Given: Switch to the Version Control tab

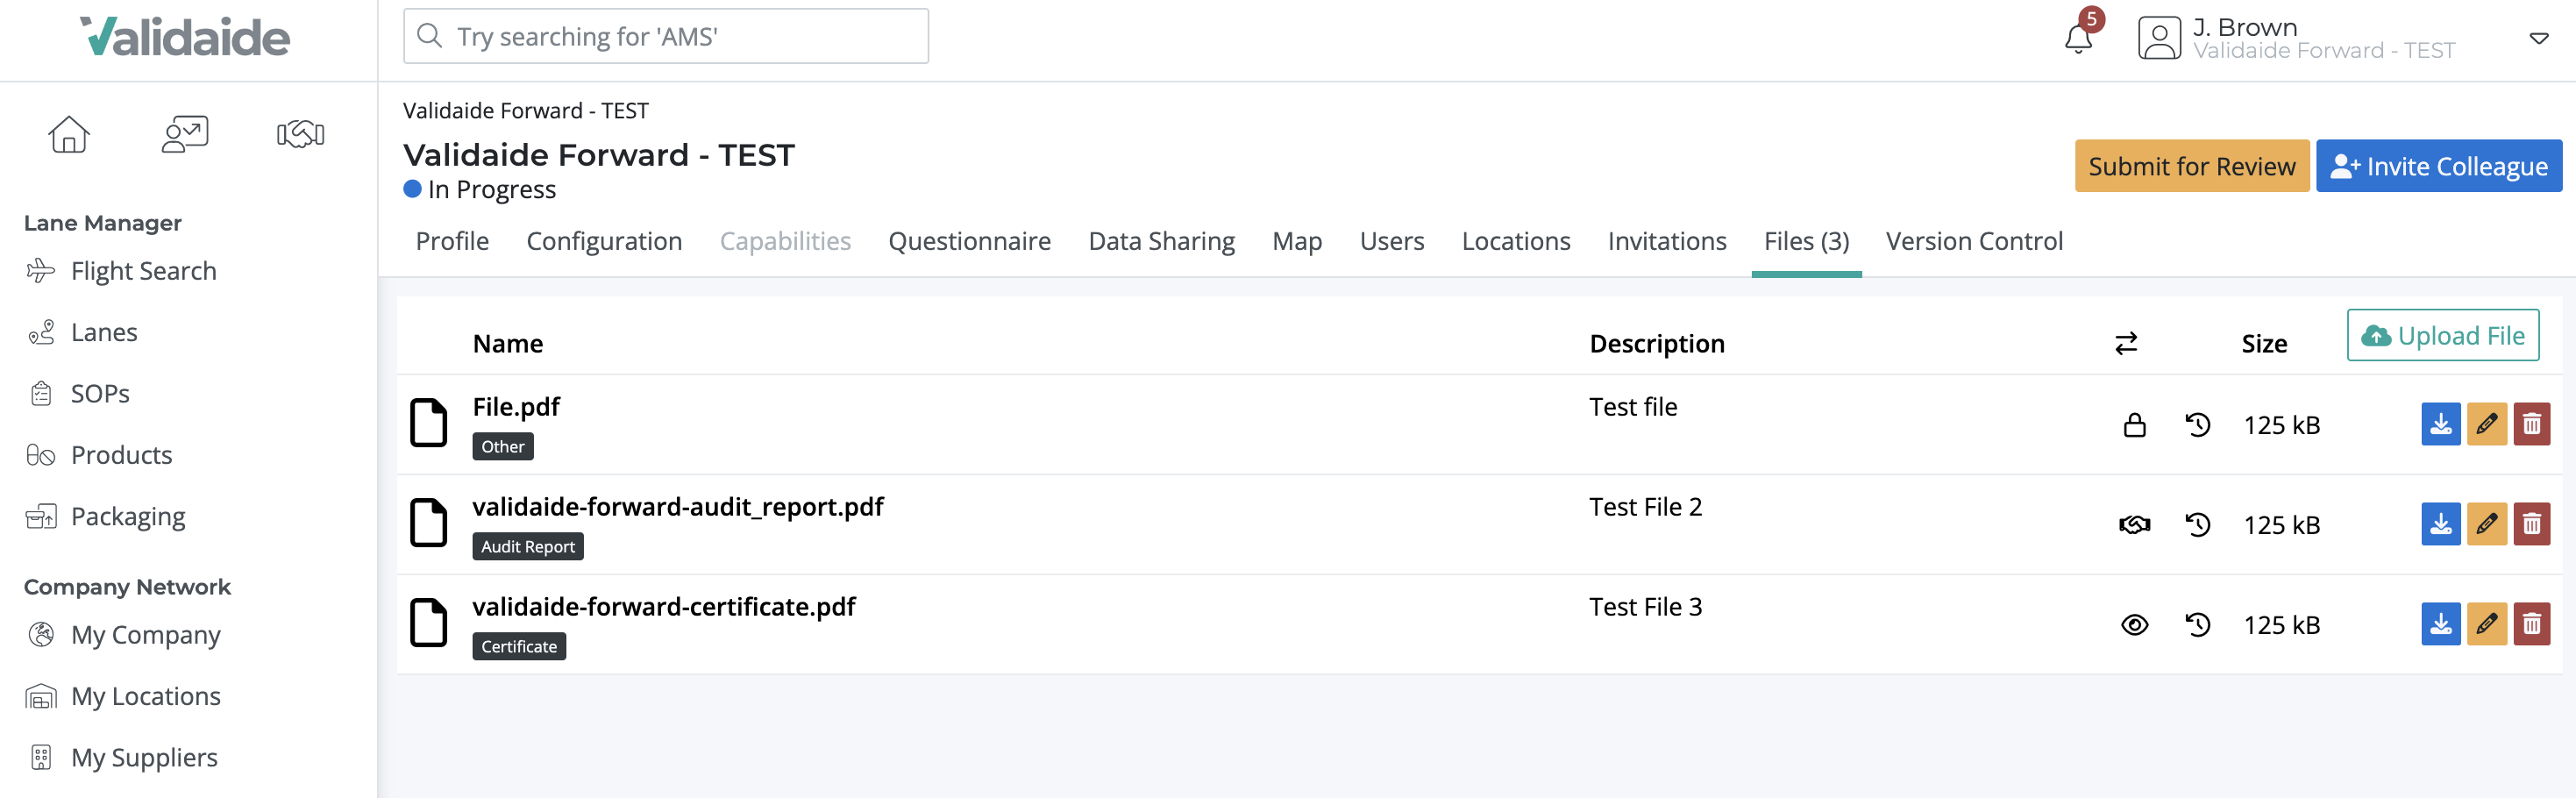Looking at the screenshot, I should (x=1974, y=241).
